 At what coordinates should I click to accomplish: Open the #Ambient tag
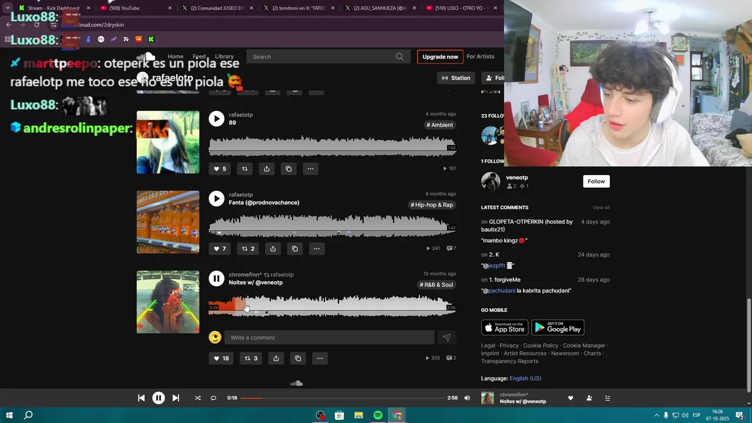(439, 125)
